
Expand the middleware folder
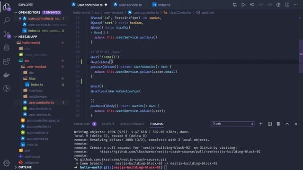click(x=37, y=96)
